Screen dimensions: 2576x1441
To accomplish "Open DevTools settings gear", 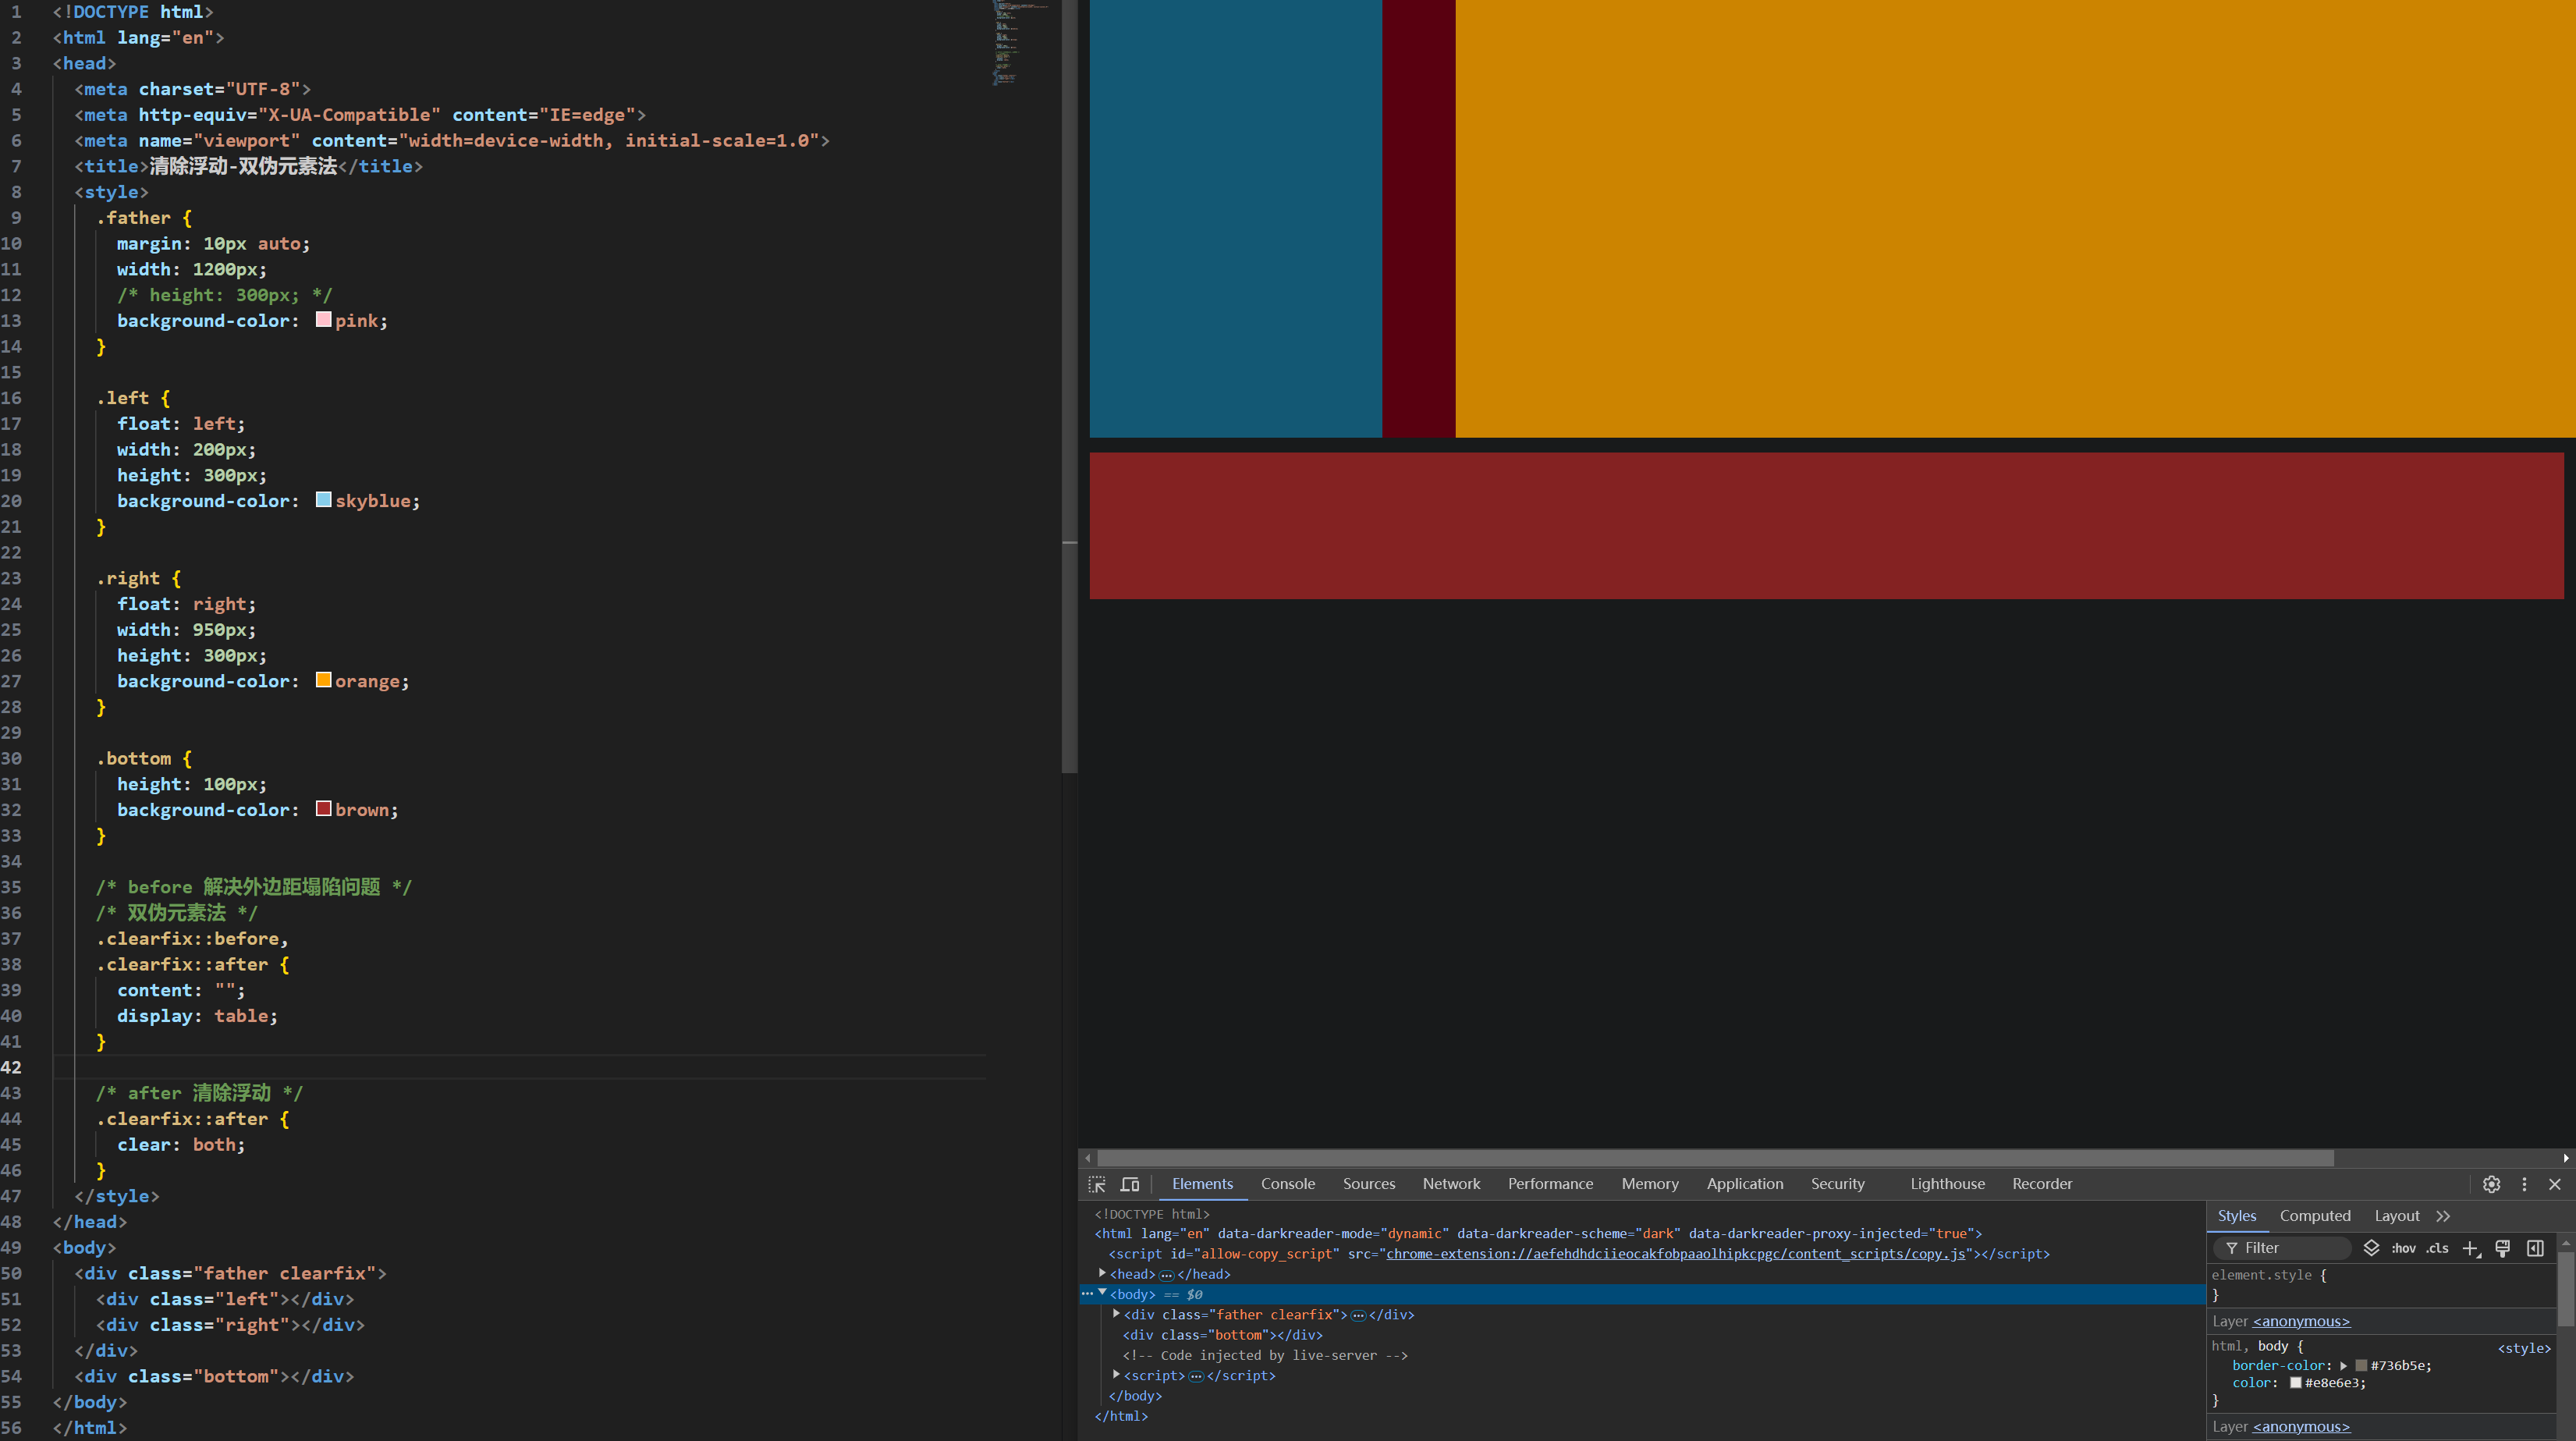I will [x=2491, y=1184].
